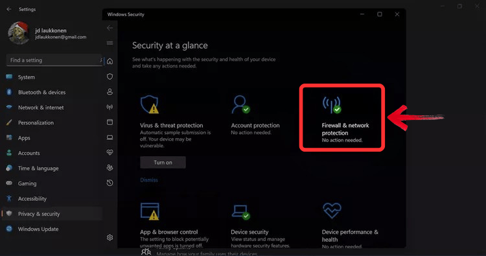Click Device performance & health title
This screenshot has height=256, width=486.
pyautogui.click(x=350, y=236)
